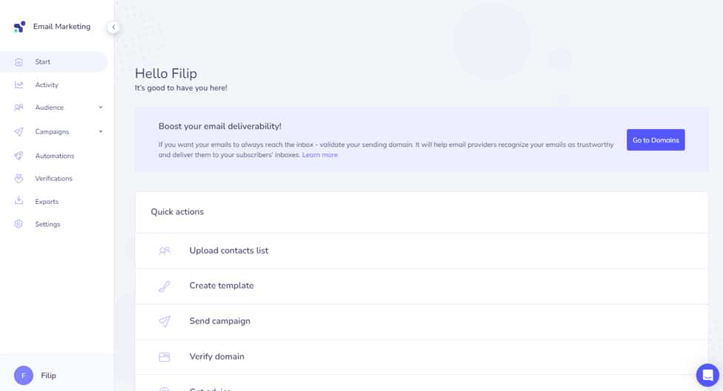Expand the Audience submenu arrow
723x391 pixels.
101,108
